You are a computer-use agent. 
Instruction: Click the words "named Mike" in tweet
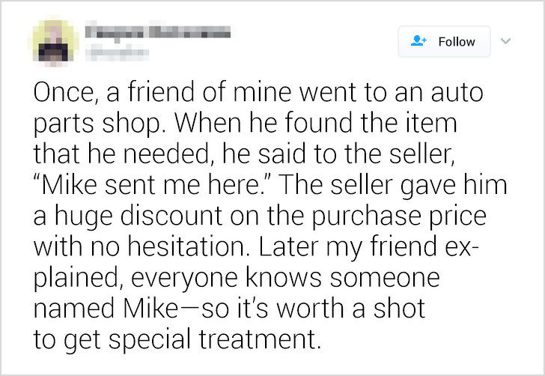click(106, 309)
